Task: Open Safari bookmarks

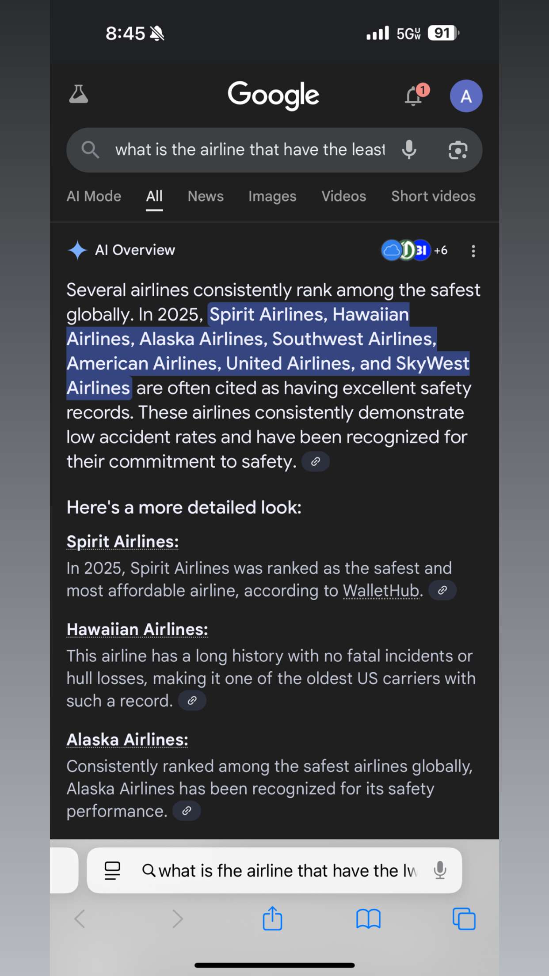Action: (368, 919)
